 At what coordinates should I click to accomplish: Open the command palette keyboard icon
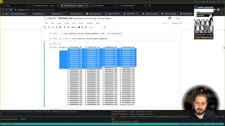tap(104, 27)
